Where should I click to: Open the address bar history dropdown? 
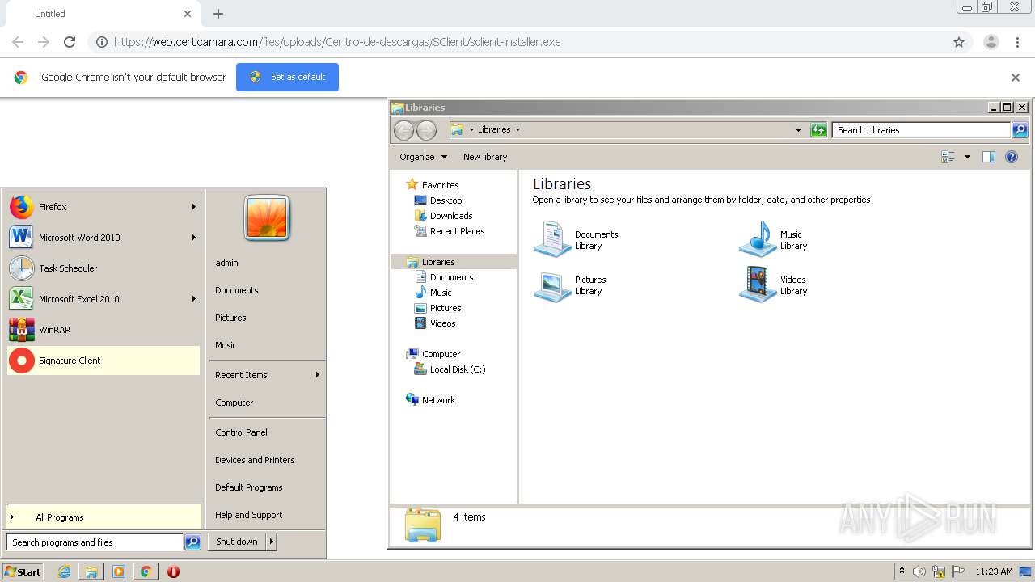798,130
